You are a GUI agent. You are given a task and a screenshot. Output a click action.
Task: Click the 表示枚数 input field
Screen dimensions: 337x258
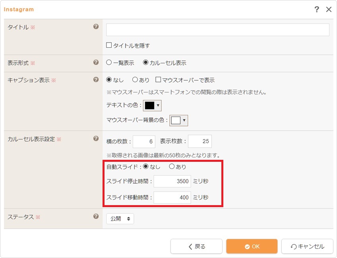pos(200,141)
